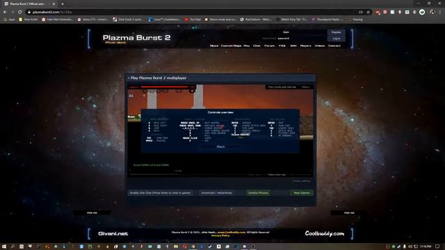The image size is (445, 250).
Task: Reload the page with refresh icon
Action: 20,12
